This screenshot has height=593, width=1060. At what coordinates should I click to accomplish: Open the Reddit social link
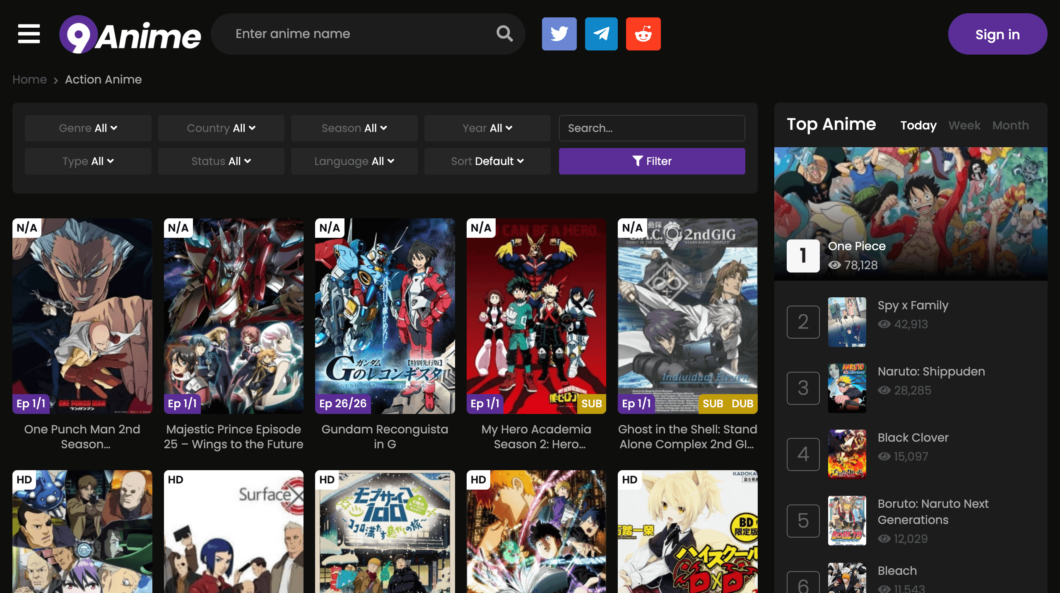pos(643,34)
